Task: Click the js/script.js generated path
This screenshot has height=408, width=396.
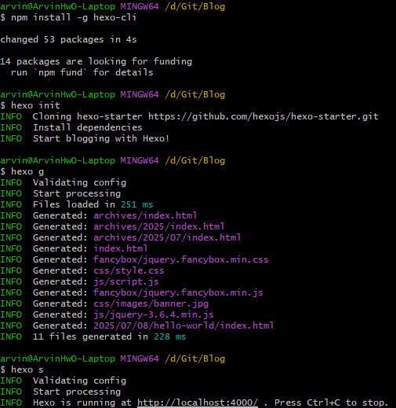Action: point(126,281)
